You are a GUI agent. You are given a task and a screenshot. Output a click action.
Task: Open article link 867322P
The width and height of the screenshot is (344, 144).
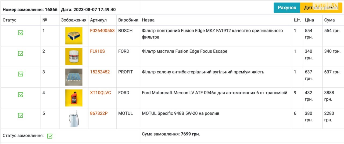[x=99, y=113]
